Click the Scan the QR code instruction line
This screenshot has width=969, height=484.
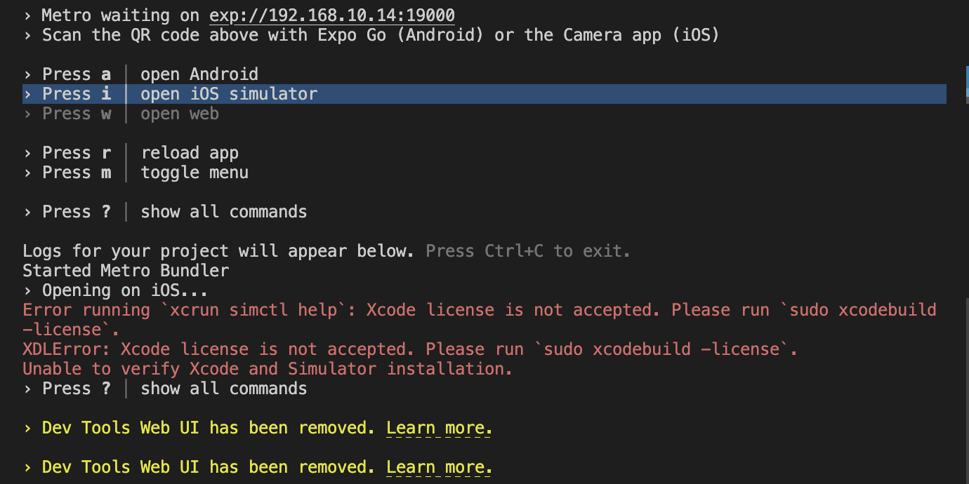371,35
